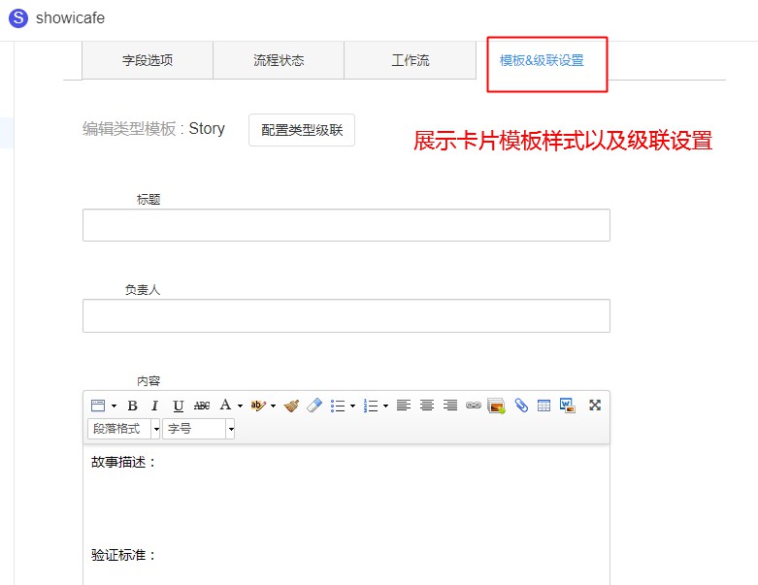Switch to the 工作流 tab
The height and width of the screenshot is (585, 758).
(410, 60)
